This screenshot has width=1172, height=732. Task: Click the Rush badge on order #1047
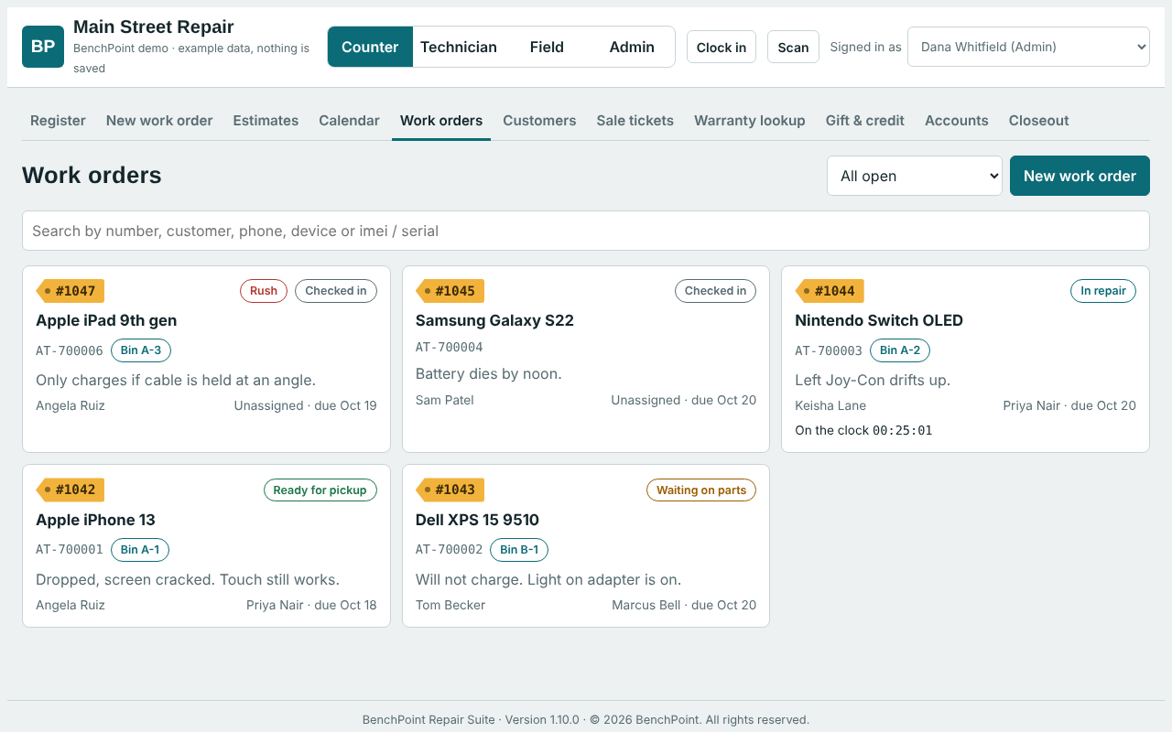click(264, 291)
